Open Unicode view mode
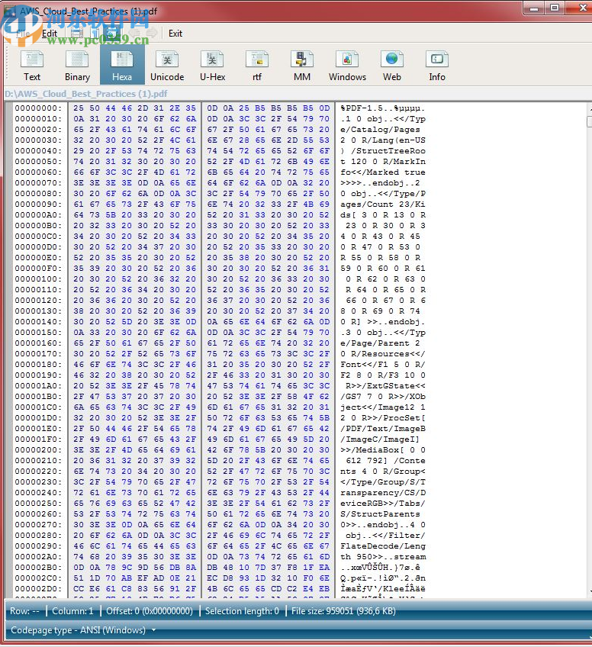This screenshot has width=592, height=647. tap(167, 66)
